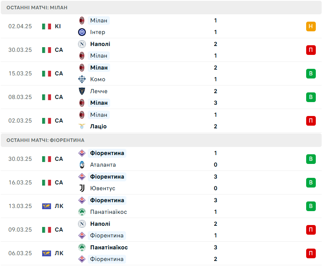Click the Atalanta club logo
The width and height of the screenshot is (322, 266).
click(82, 165)
